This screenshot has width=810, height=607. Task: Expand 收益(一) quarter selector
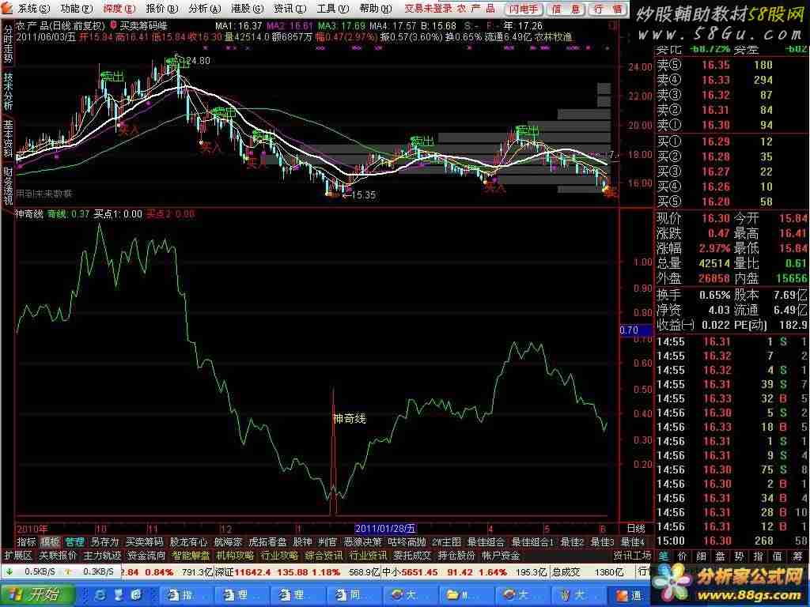676,326
